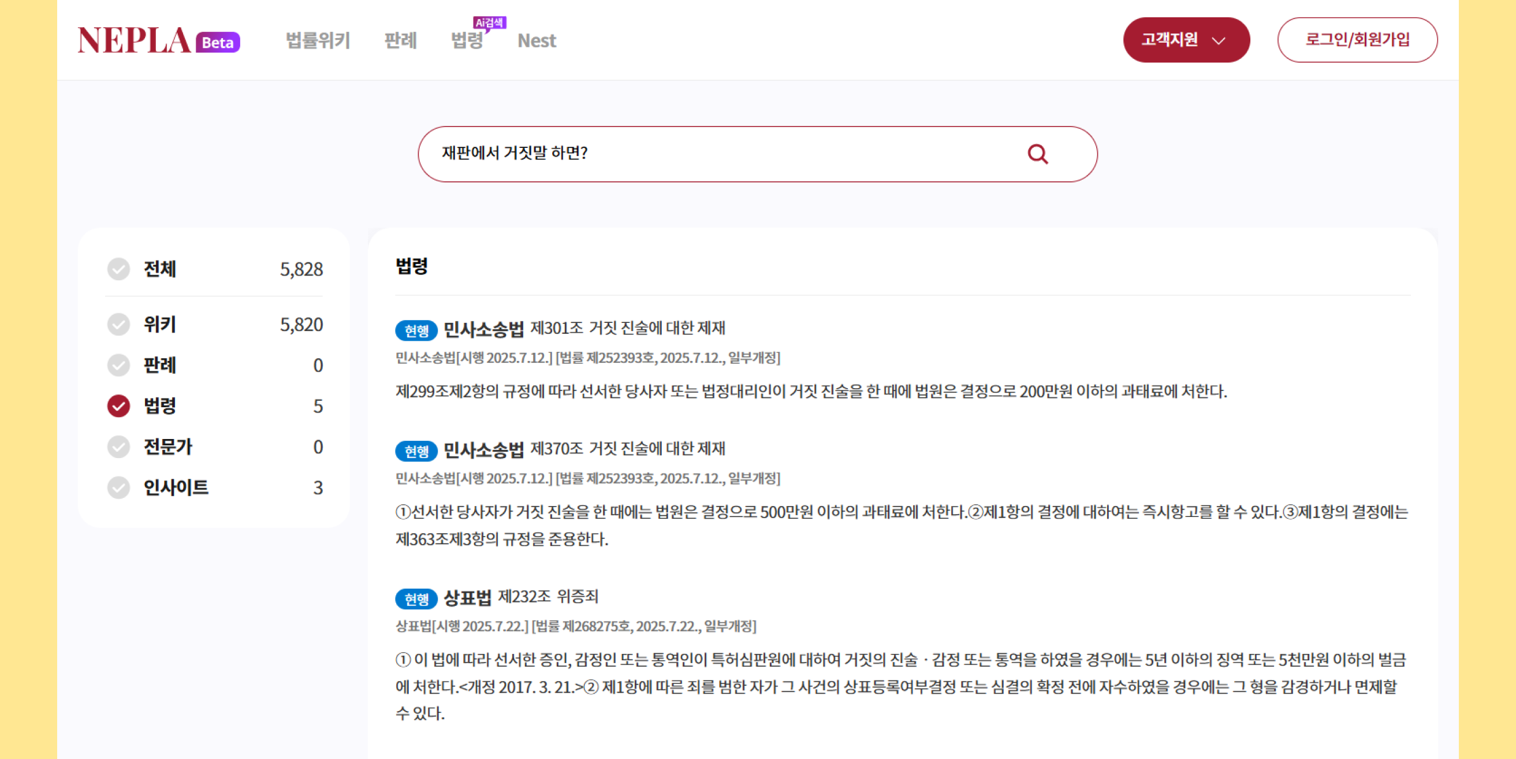
Task: Click the 현행 badge on 제301조
Action: pos(416,330)
